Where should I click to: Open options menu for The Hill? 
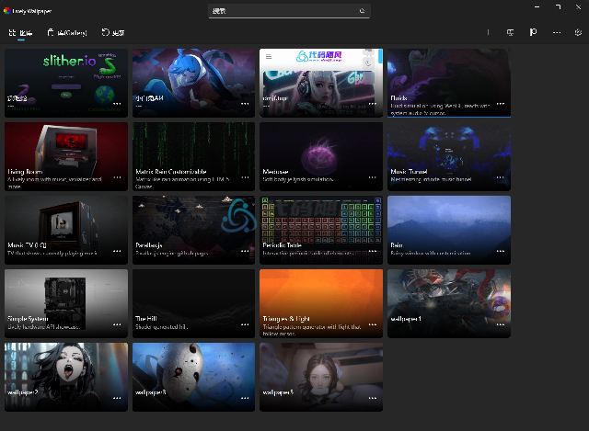pyautogui.click(x=245, y=324)
